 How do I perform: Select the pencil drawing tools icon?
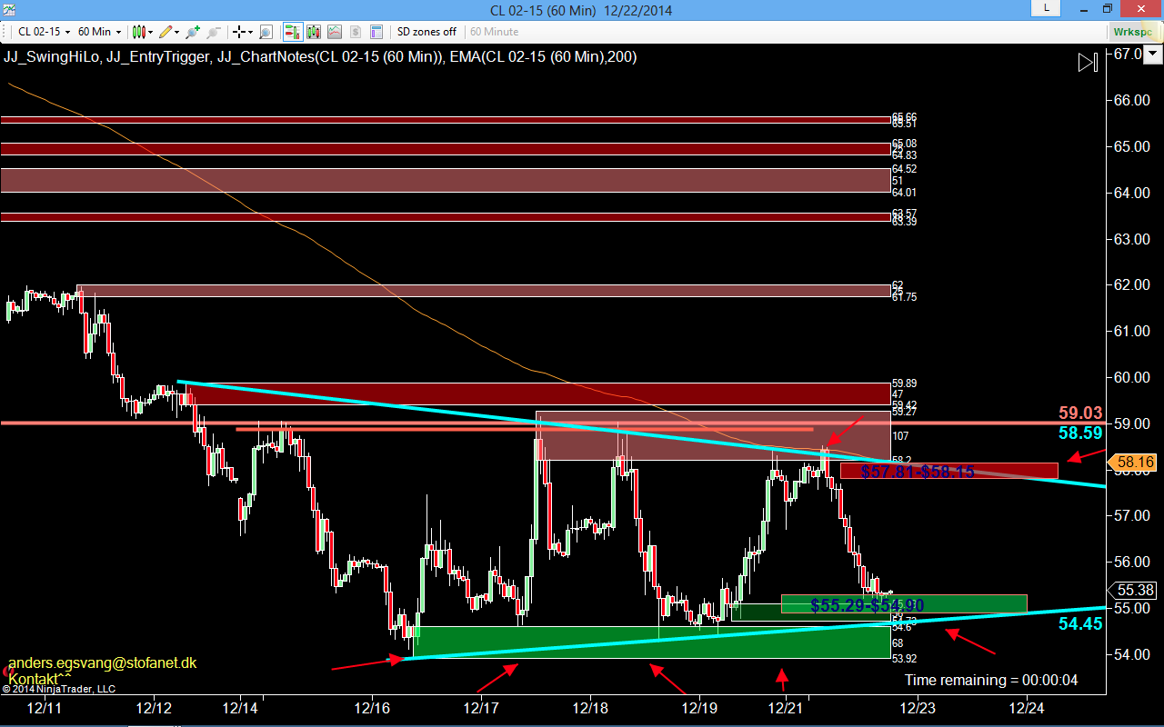pos(168,32)
